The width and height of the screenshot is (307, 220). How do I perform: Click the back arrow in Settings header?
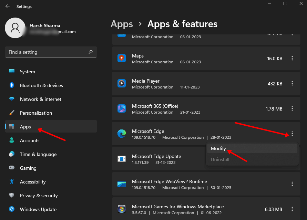pos(7,6)
